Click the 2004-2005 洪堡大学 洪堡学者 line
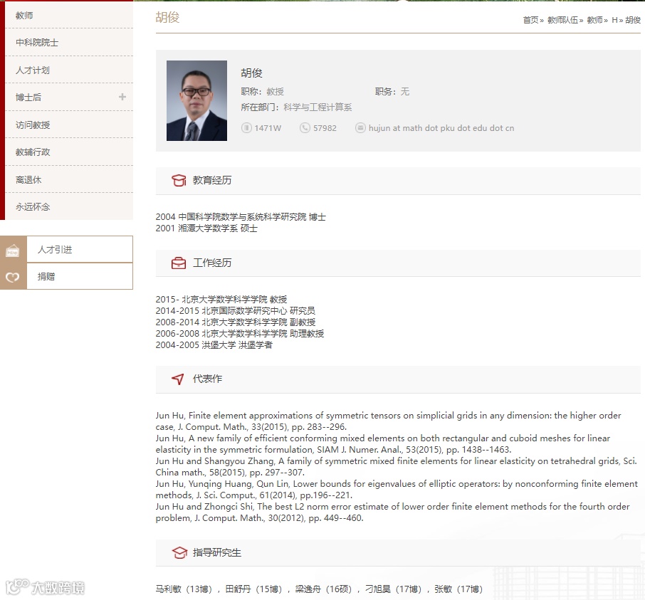The image size is (645, 600). [x=214, y=344]
